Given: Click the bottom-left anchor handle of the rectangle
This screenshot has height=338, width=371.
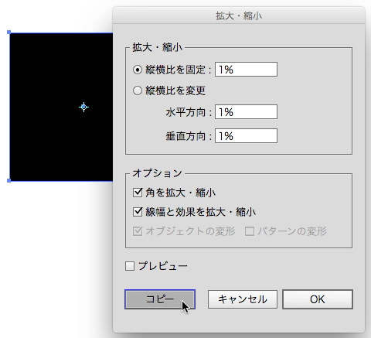Looking at the screenshot, I should 9,181.
